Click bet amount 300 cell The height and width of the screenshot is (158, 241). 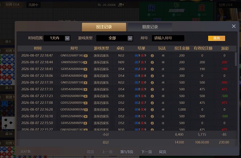click(x=182, y=76)
